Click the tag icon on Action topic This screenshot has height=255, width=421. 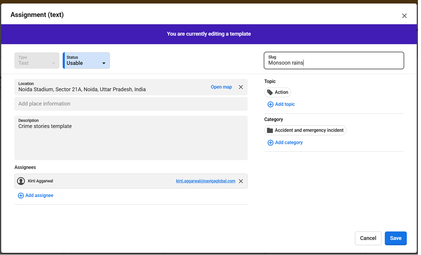click(x=270, y=93)
